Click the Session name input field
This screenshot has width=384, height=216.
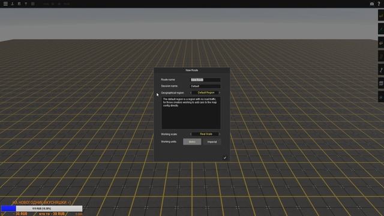click(x=205, y=86)
